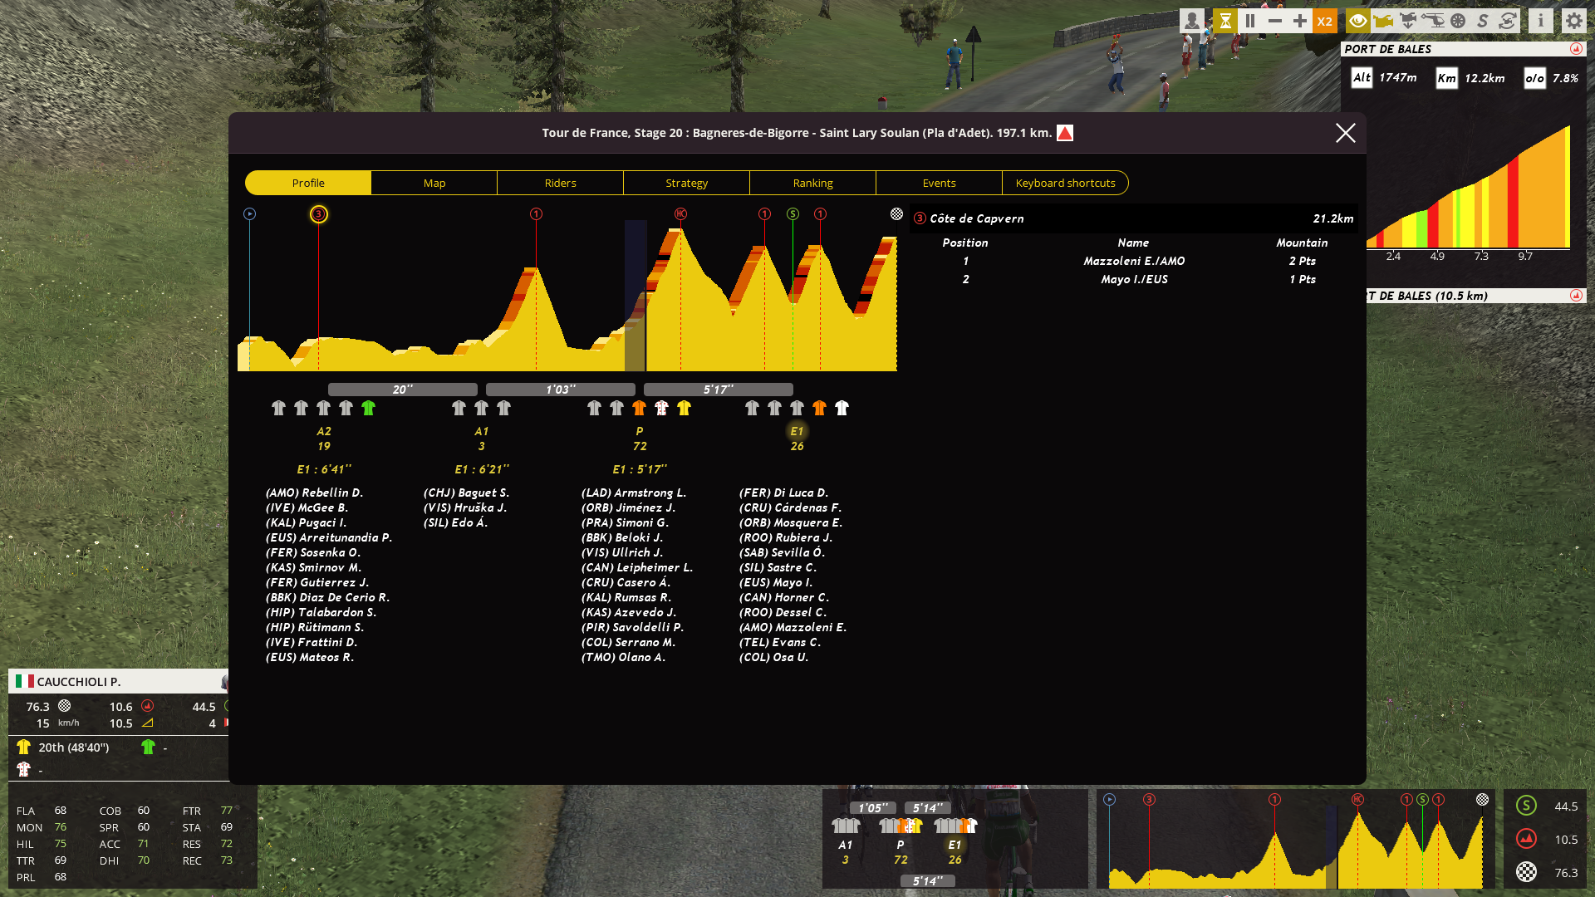The image size is (1595, 897).
Task: Select the yellow jersey in peloton group
Action: pos(684,408)
